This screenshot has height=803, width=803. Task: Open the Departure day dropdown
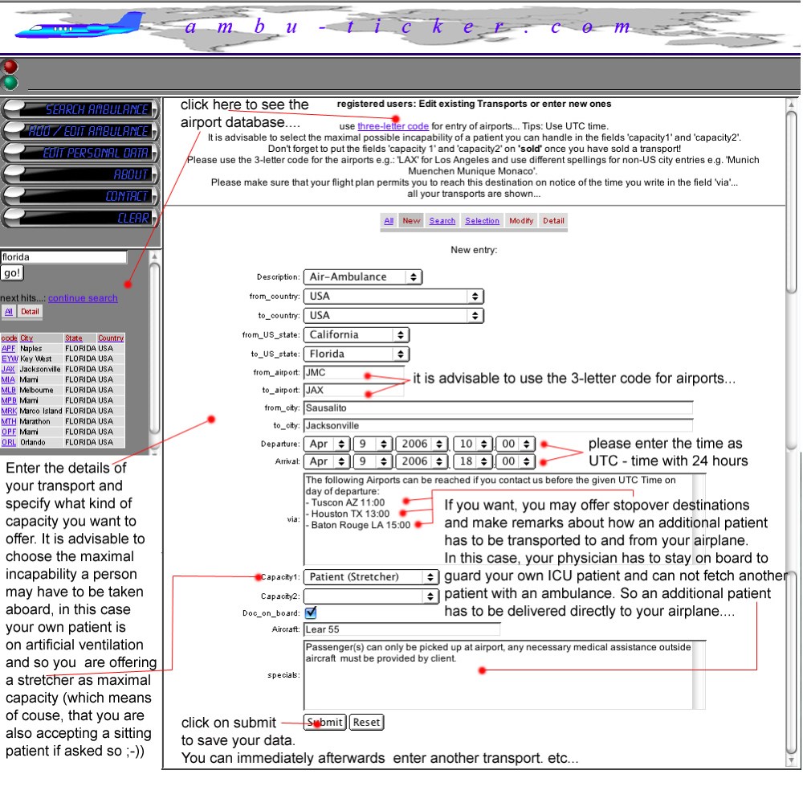(373, 444)
